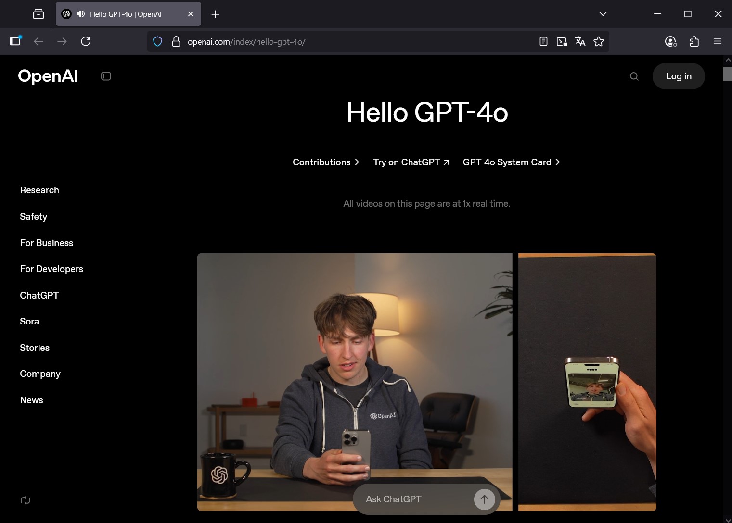Image resolution: width=732 pixels, height=523 pixels.
Task: Go back to the previous page
Action: (x=39, y=41)
